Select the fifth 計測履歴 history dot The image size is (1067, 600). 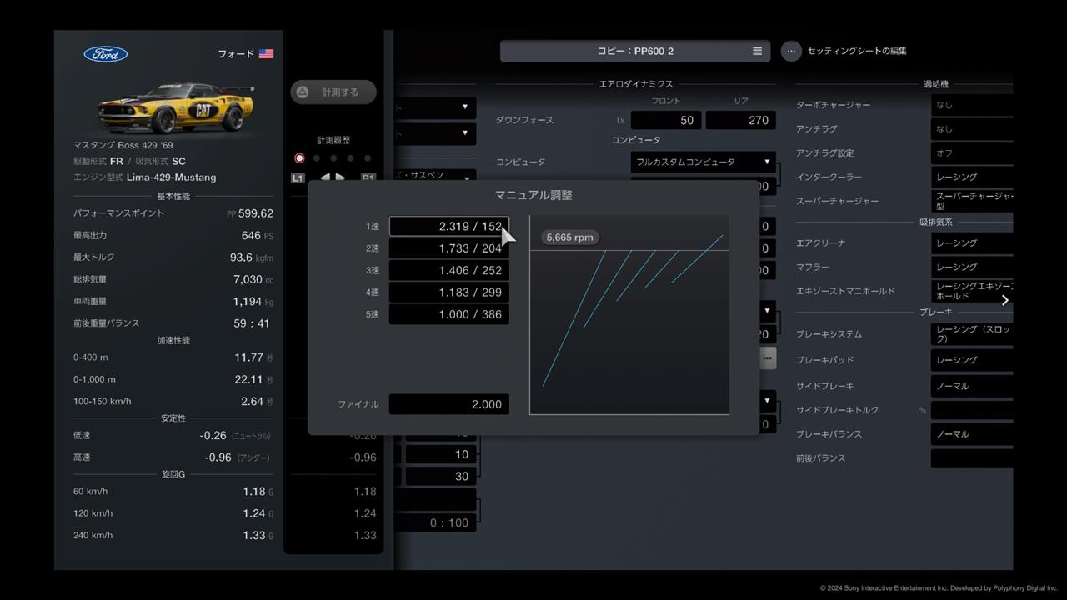368,158
